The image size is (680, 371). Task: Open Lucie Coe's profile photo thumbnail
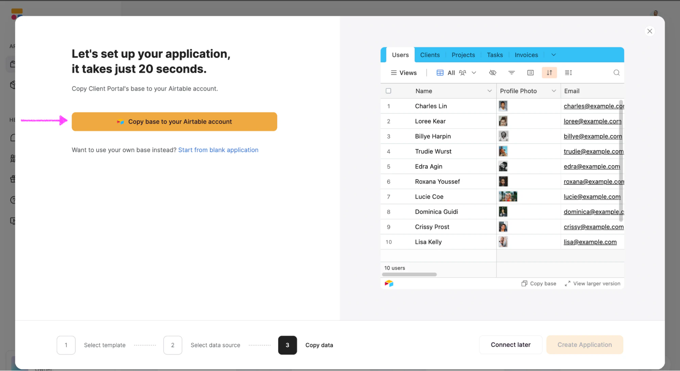508,197
